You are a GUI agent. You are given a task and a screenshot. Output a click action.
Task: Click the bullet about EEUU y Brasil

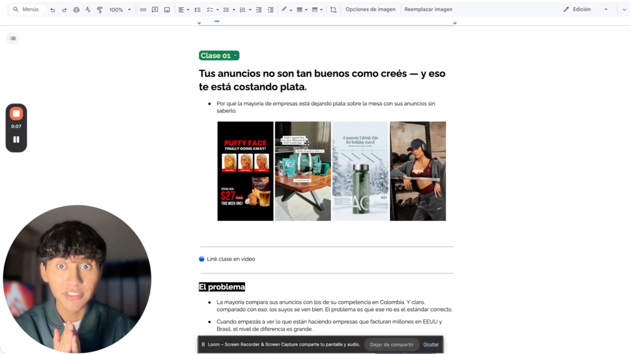click(329, 325)
